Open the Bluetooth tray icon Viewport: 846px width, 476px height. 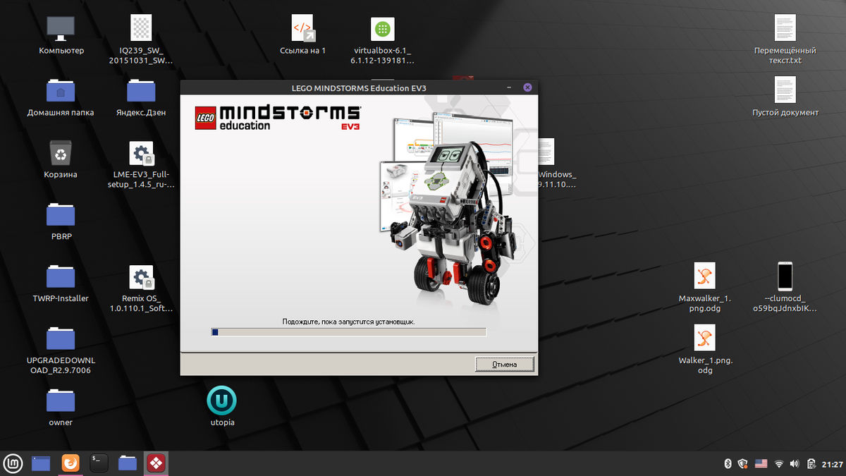728,463
